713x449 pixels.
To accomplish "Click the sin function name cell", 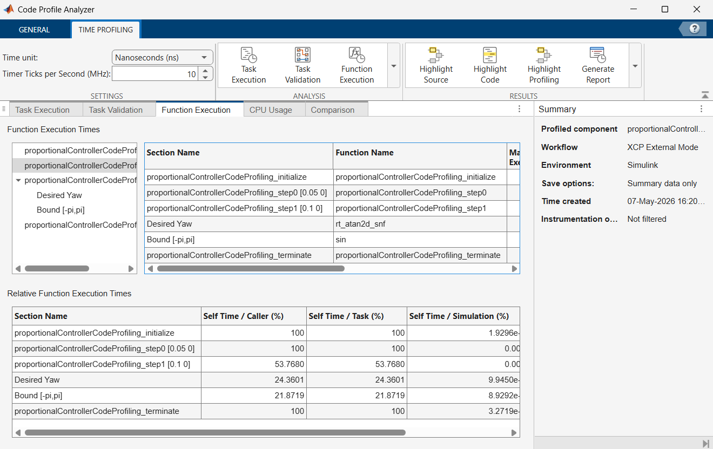I will click(x=420, y=239).
